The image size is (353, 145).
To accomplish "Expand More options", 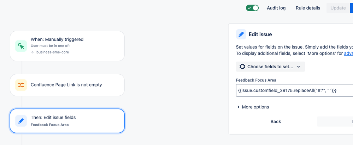I will pos(253,107).
